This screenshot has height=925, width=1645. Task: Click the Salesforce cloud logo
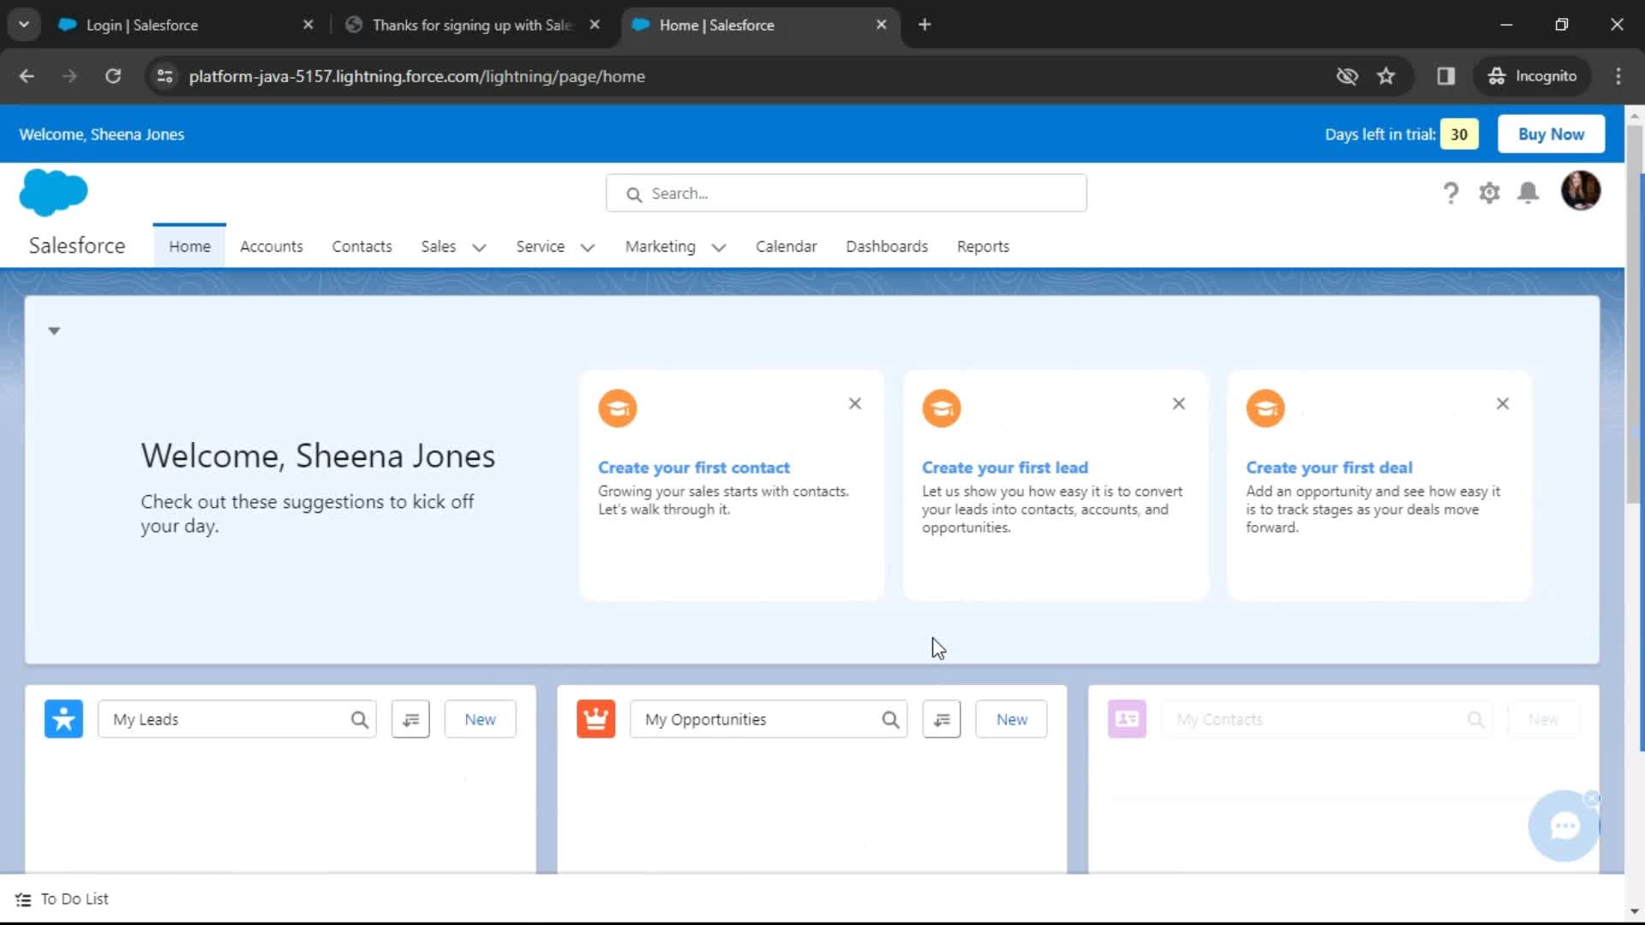(53, 192)
